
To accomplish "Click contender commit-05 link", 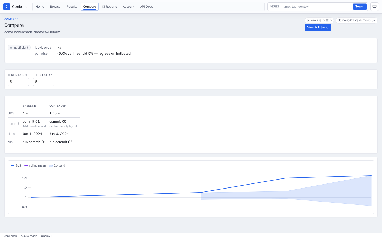I will [58, 122].
